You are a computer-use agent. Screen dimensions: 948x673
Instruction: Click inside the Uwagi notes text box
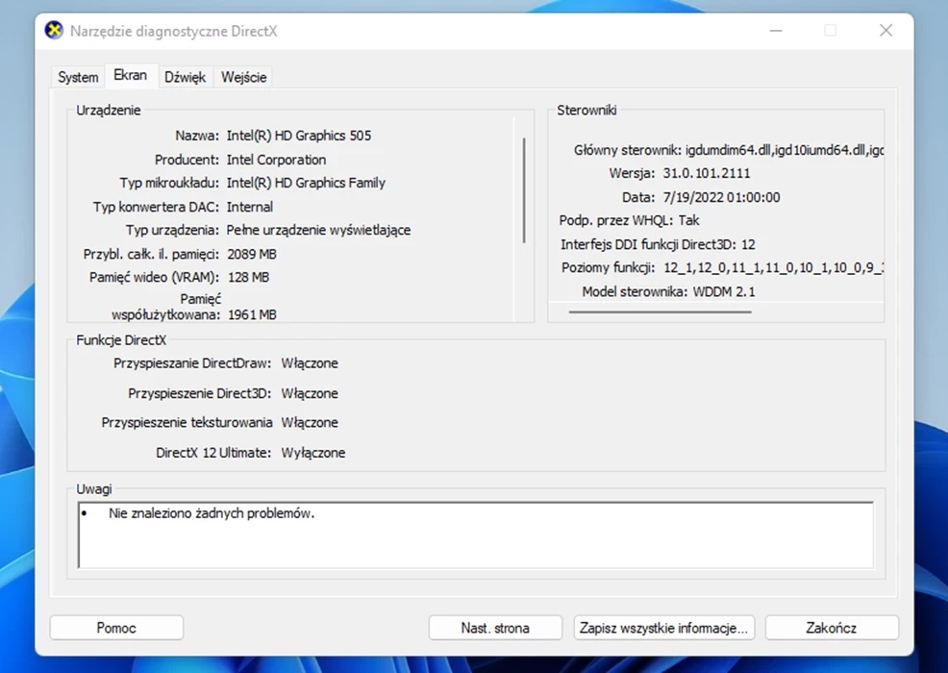pyautogui.click(x=475, y=536)
